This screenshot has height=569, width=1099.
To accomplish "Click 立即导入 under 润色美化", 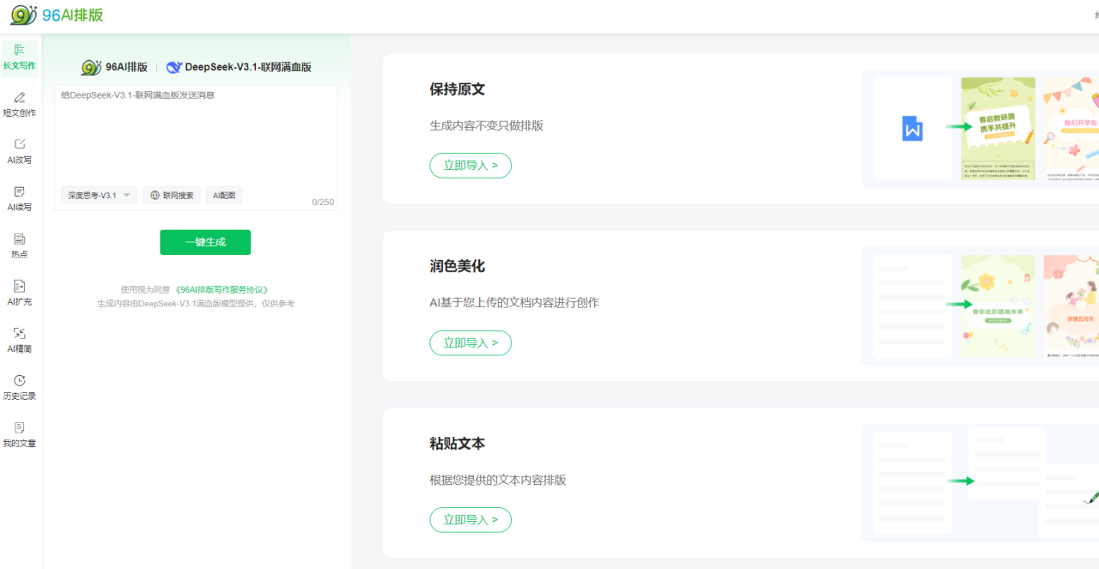I will tap(471, 343).
